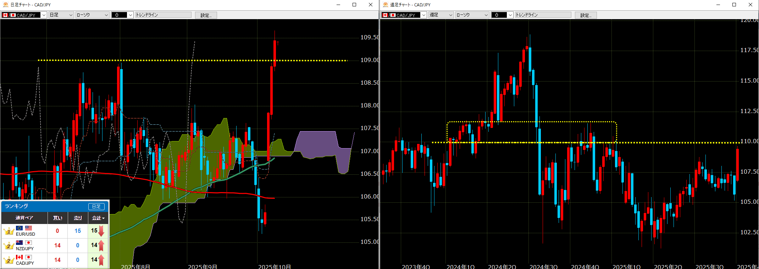Click buy count 14 for CAD/JPY
Screen dimensions: 759x269
click(57, 260)
